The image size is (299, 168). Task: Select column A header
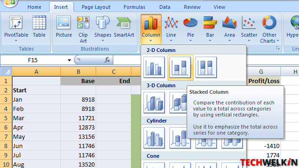point(36,71)
